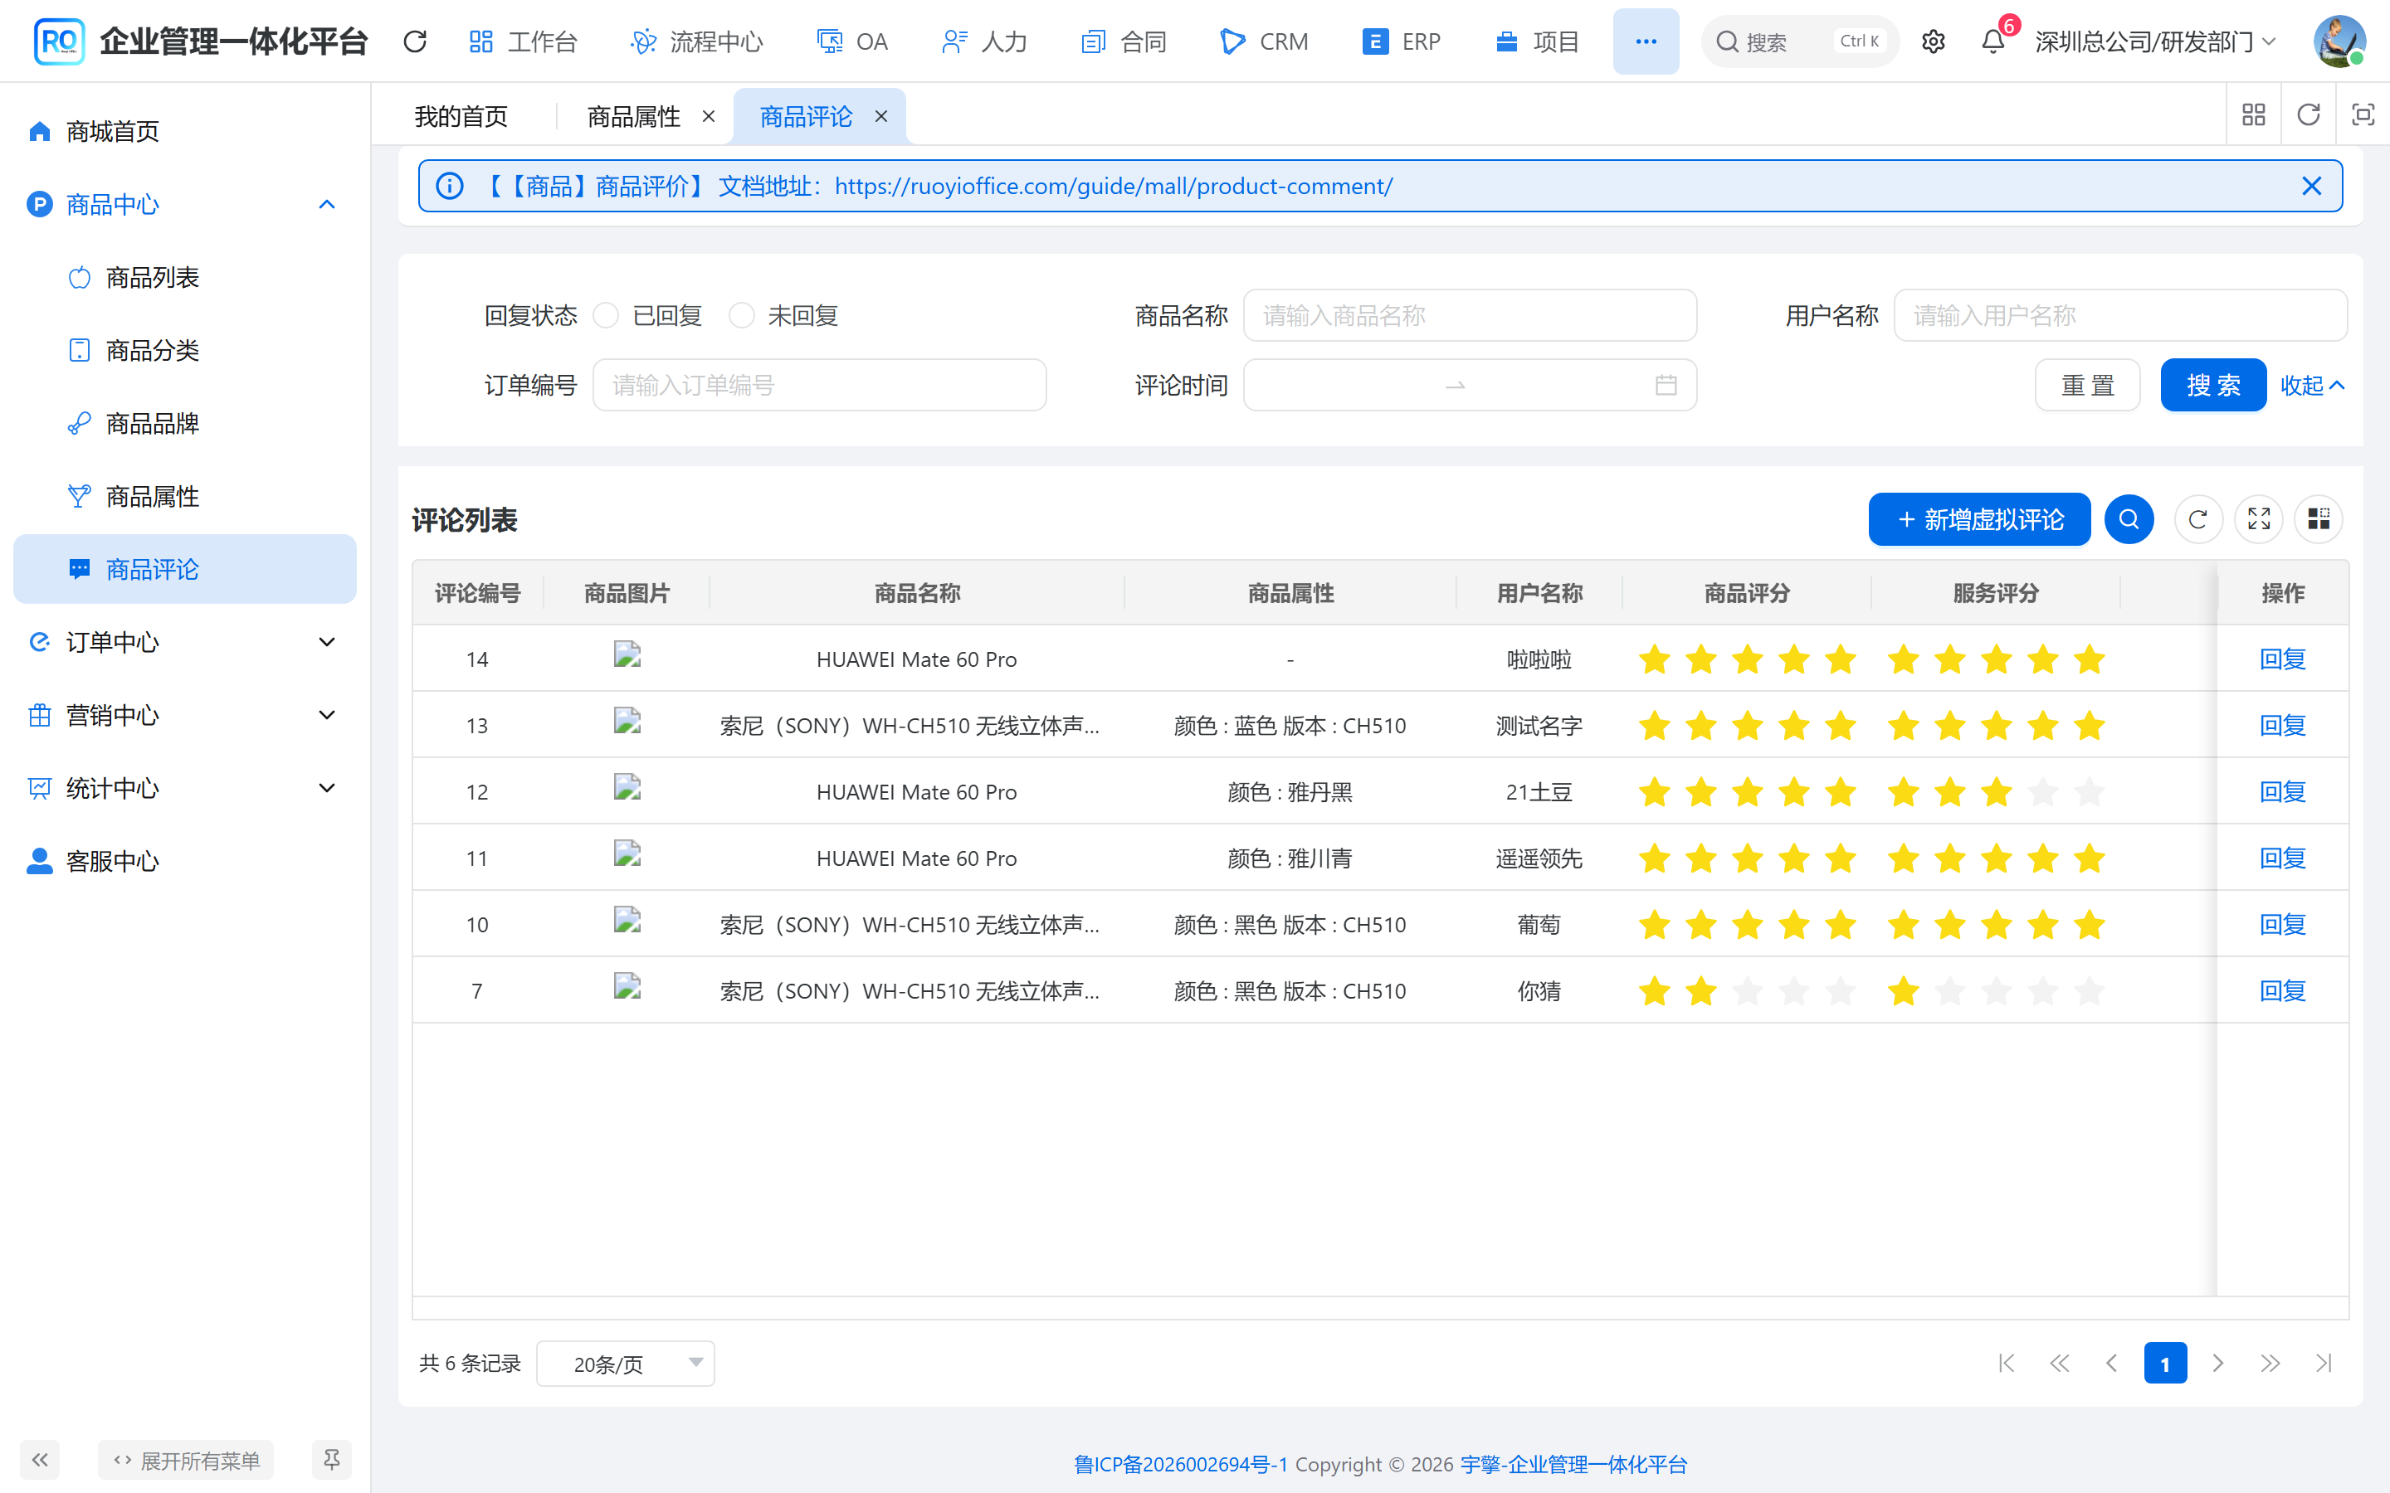This screenshot has height=1493, width=2390.
Task: Open the 流程中心 top menu
Action: tap(696, 41)
